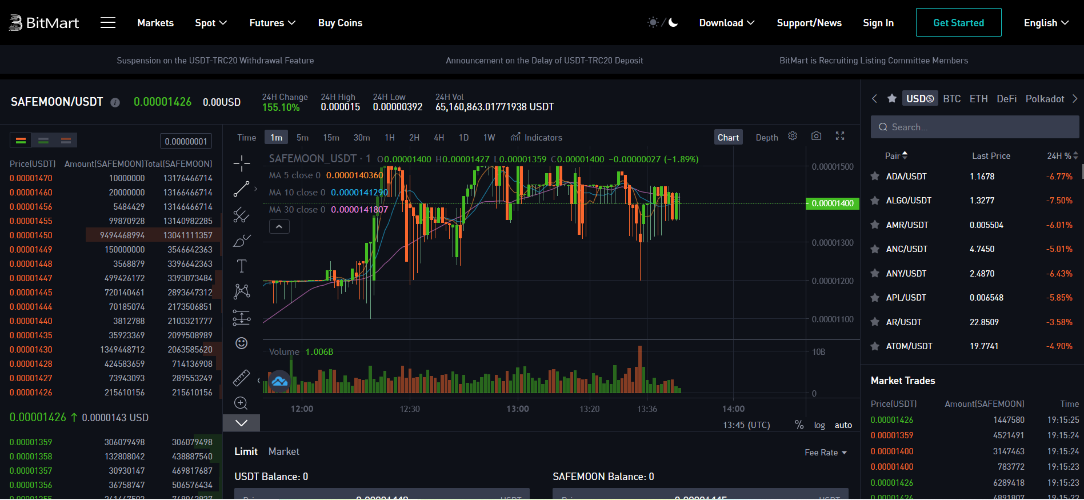1084x500 pixels.
Task: Open the Markets page
Action: [155, 23]
